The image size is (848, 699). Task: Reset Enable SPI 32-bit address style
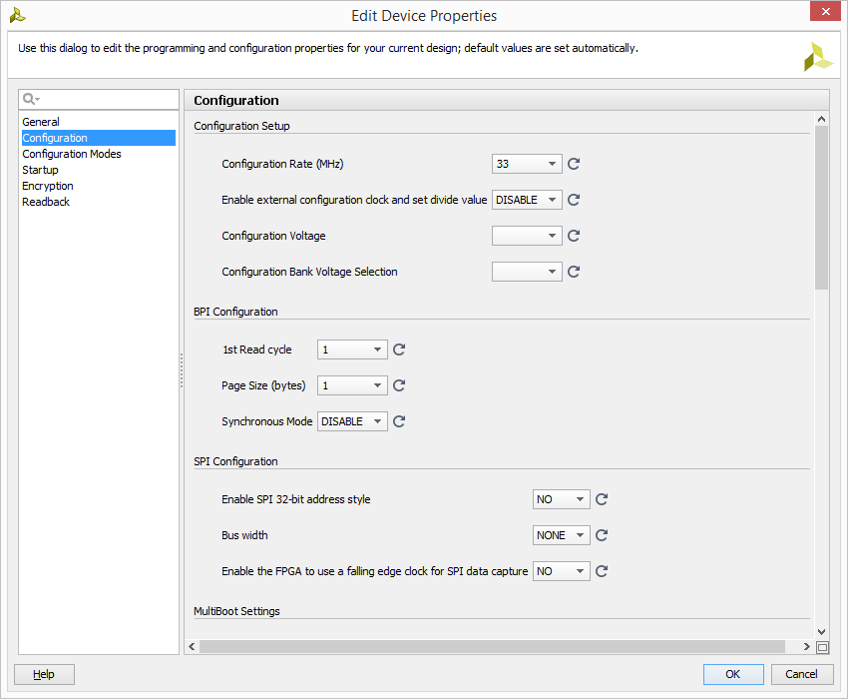602,499
